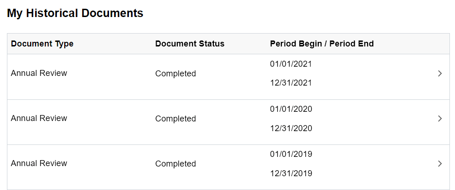Click the My Historical Documents heading
Screen dimensions: 455x190
point(75,13)
